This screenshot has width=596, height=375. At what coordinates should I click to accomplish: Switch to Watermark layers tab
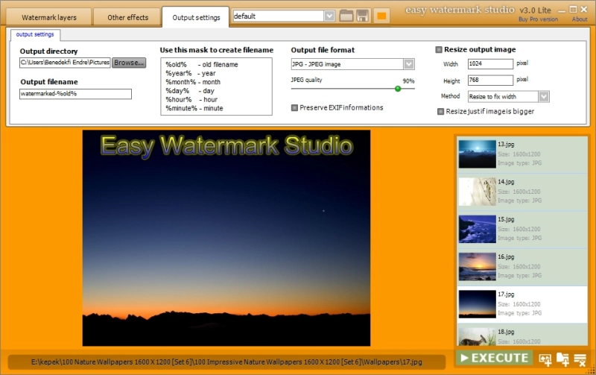click(x=49, y=17)
